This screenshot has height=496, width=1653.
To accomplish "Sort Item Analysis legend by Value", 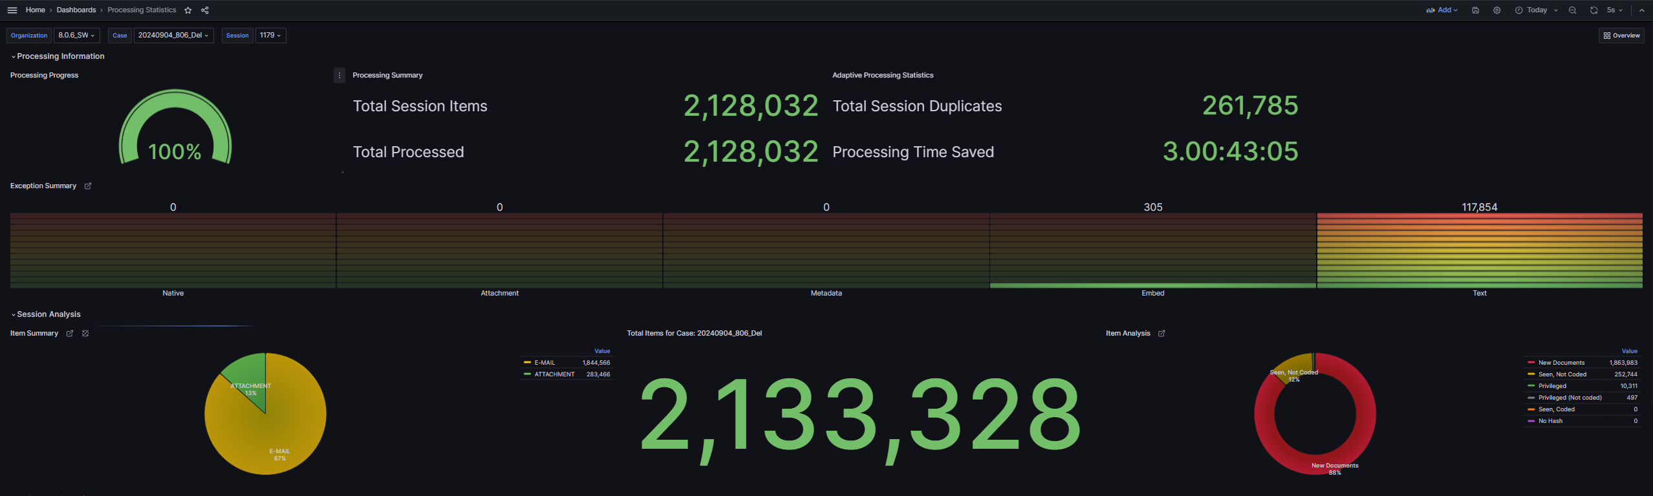I will coord(1629,351).
